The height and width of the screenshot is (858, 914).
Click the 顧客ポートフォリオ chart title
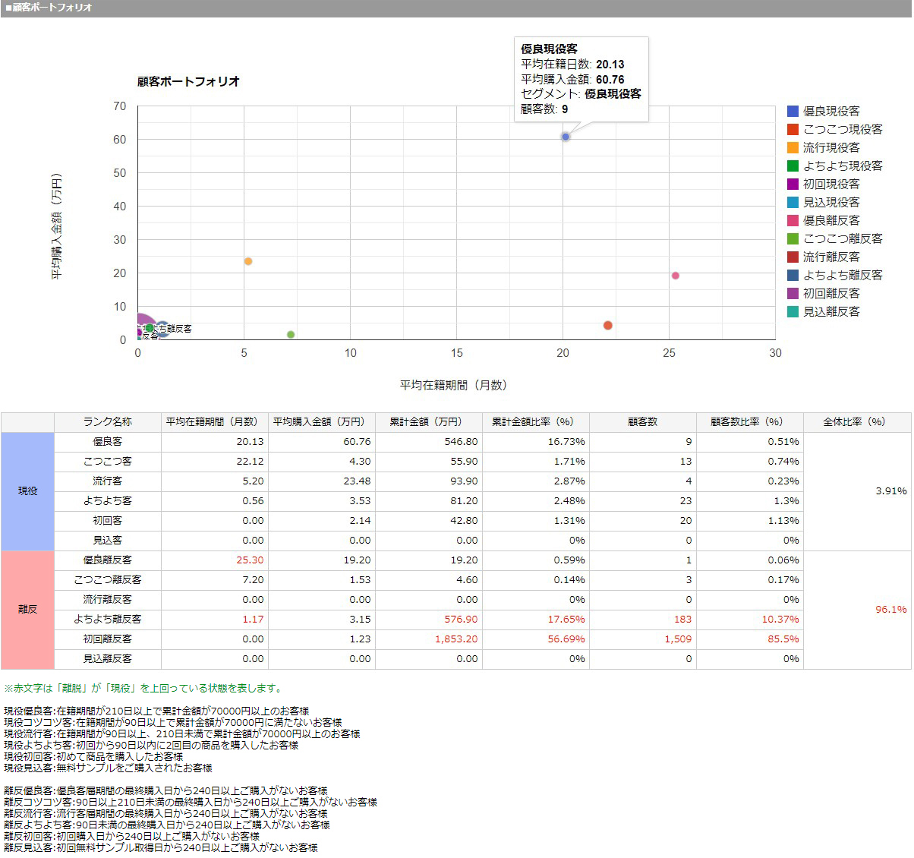(x=188, y=81)
